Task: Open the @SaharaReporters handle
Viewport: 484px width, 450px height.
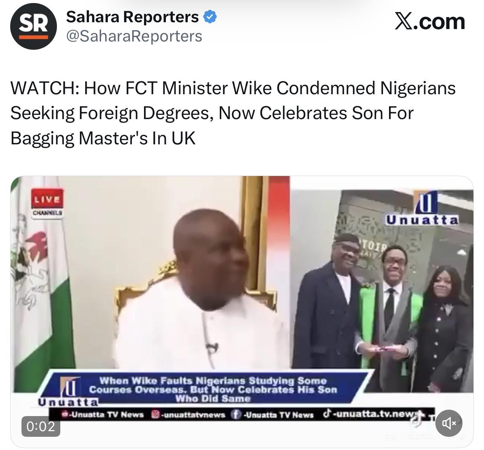Action: (134, 36)
